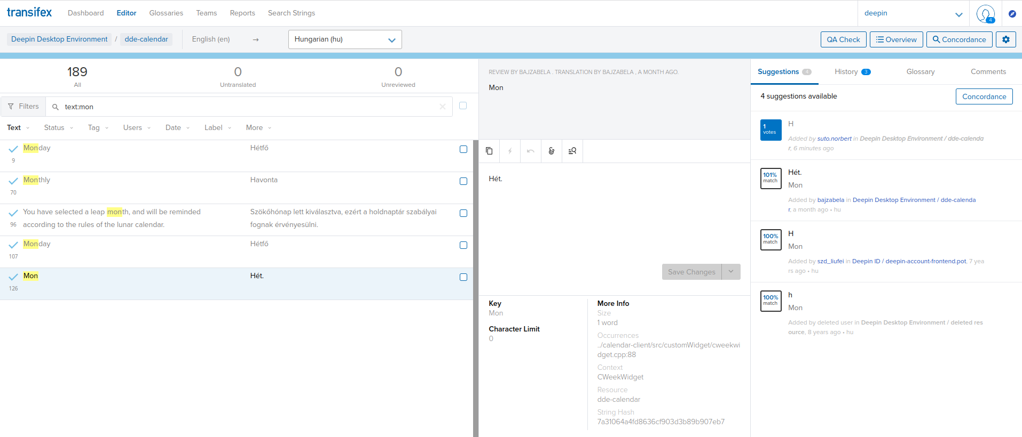Tick the select-all strings checkbox
The width and height of the screenshot is (1022, 437).
[x=463, y=106]
